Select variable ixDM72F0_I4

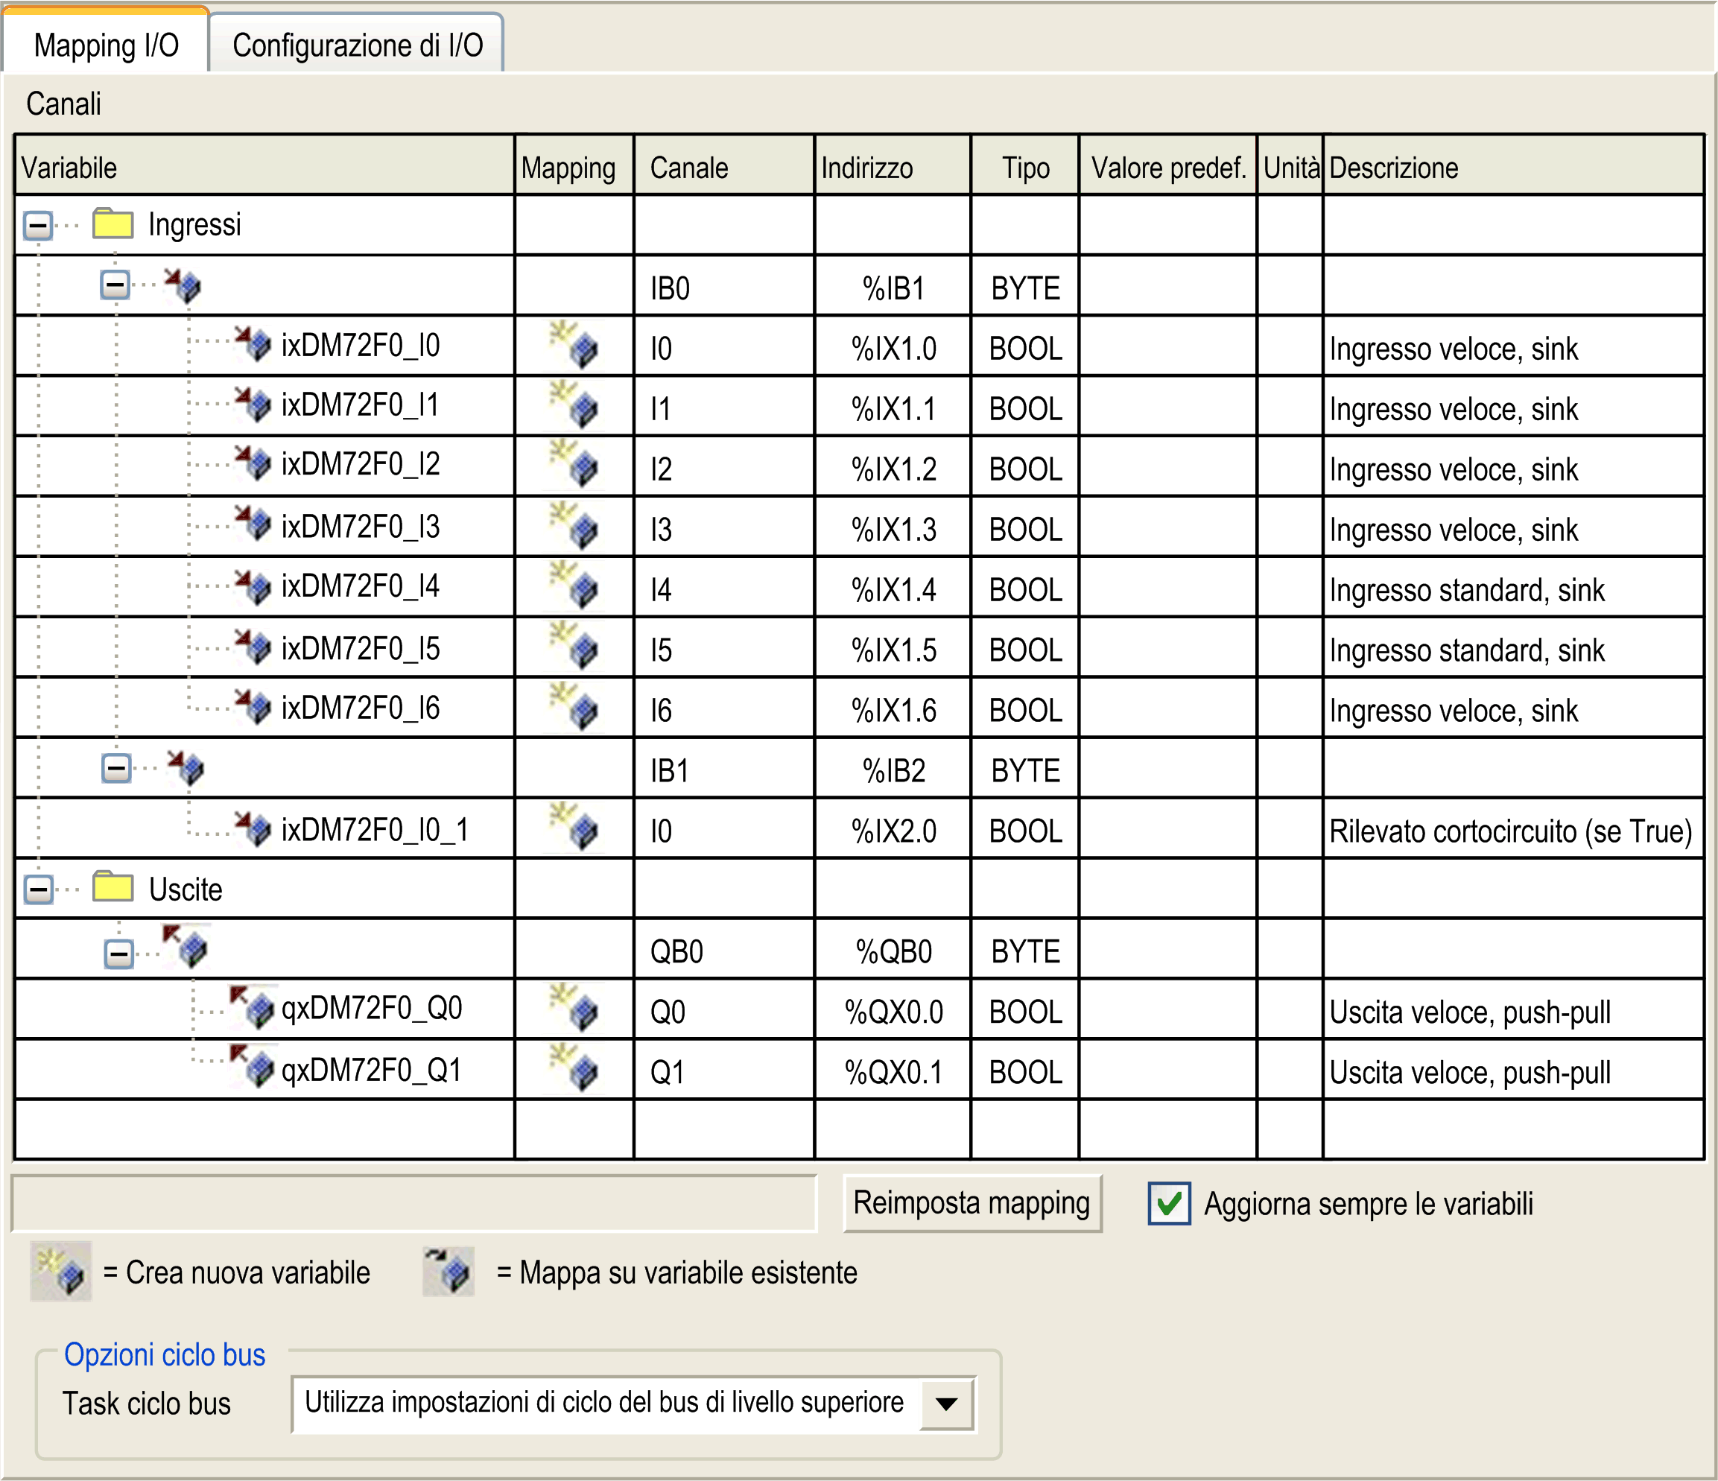coord(360,586)
